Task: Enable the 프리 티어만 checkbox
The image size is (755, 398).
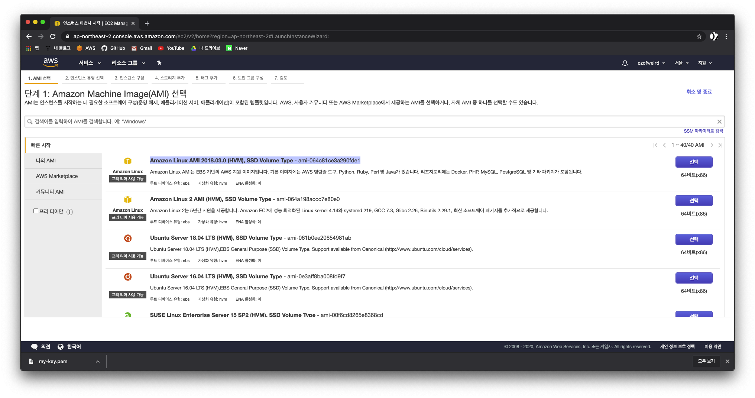Action: point(36,211)
